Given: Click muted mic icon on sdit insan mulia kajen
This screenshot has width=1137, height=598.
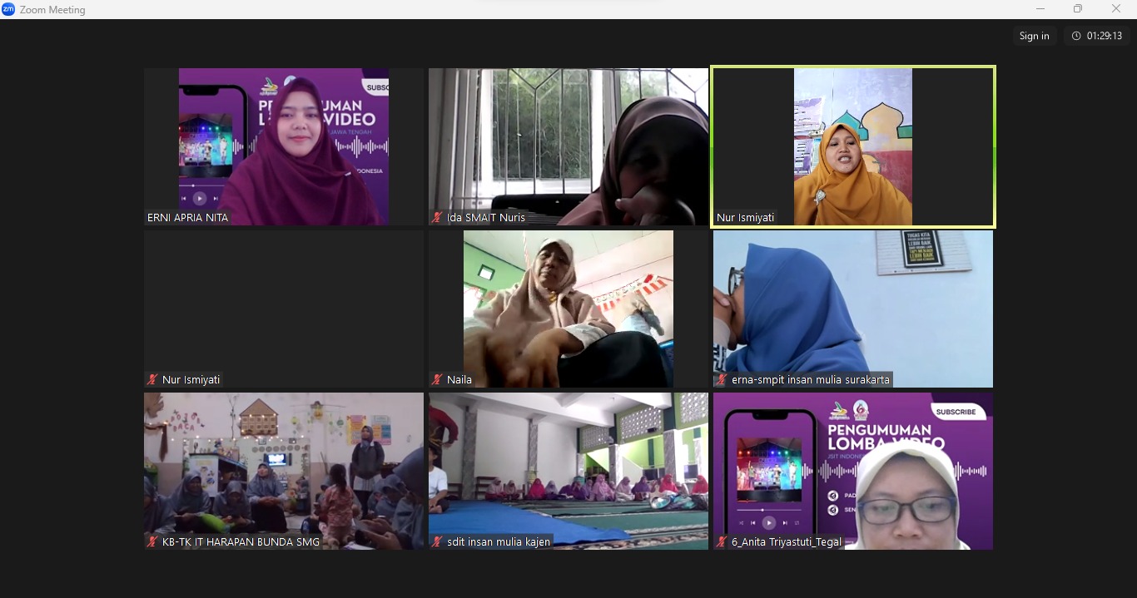Looking at the screenshot, I should (x=437, y=542).
